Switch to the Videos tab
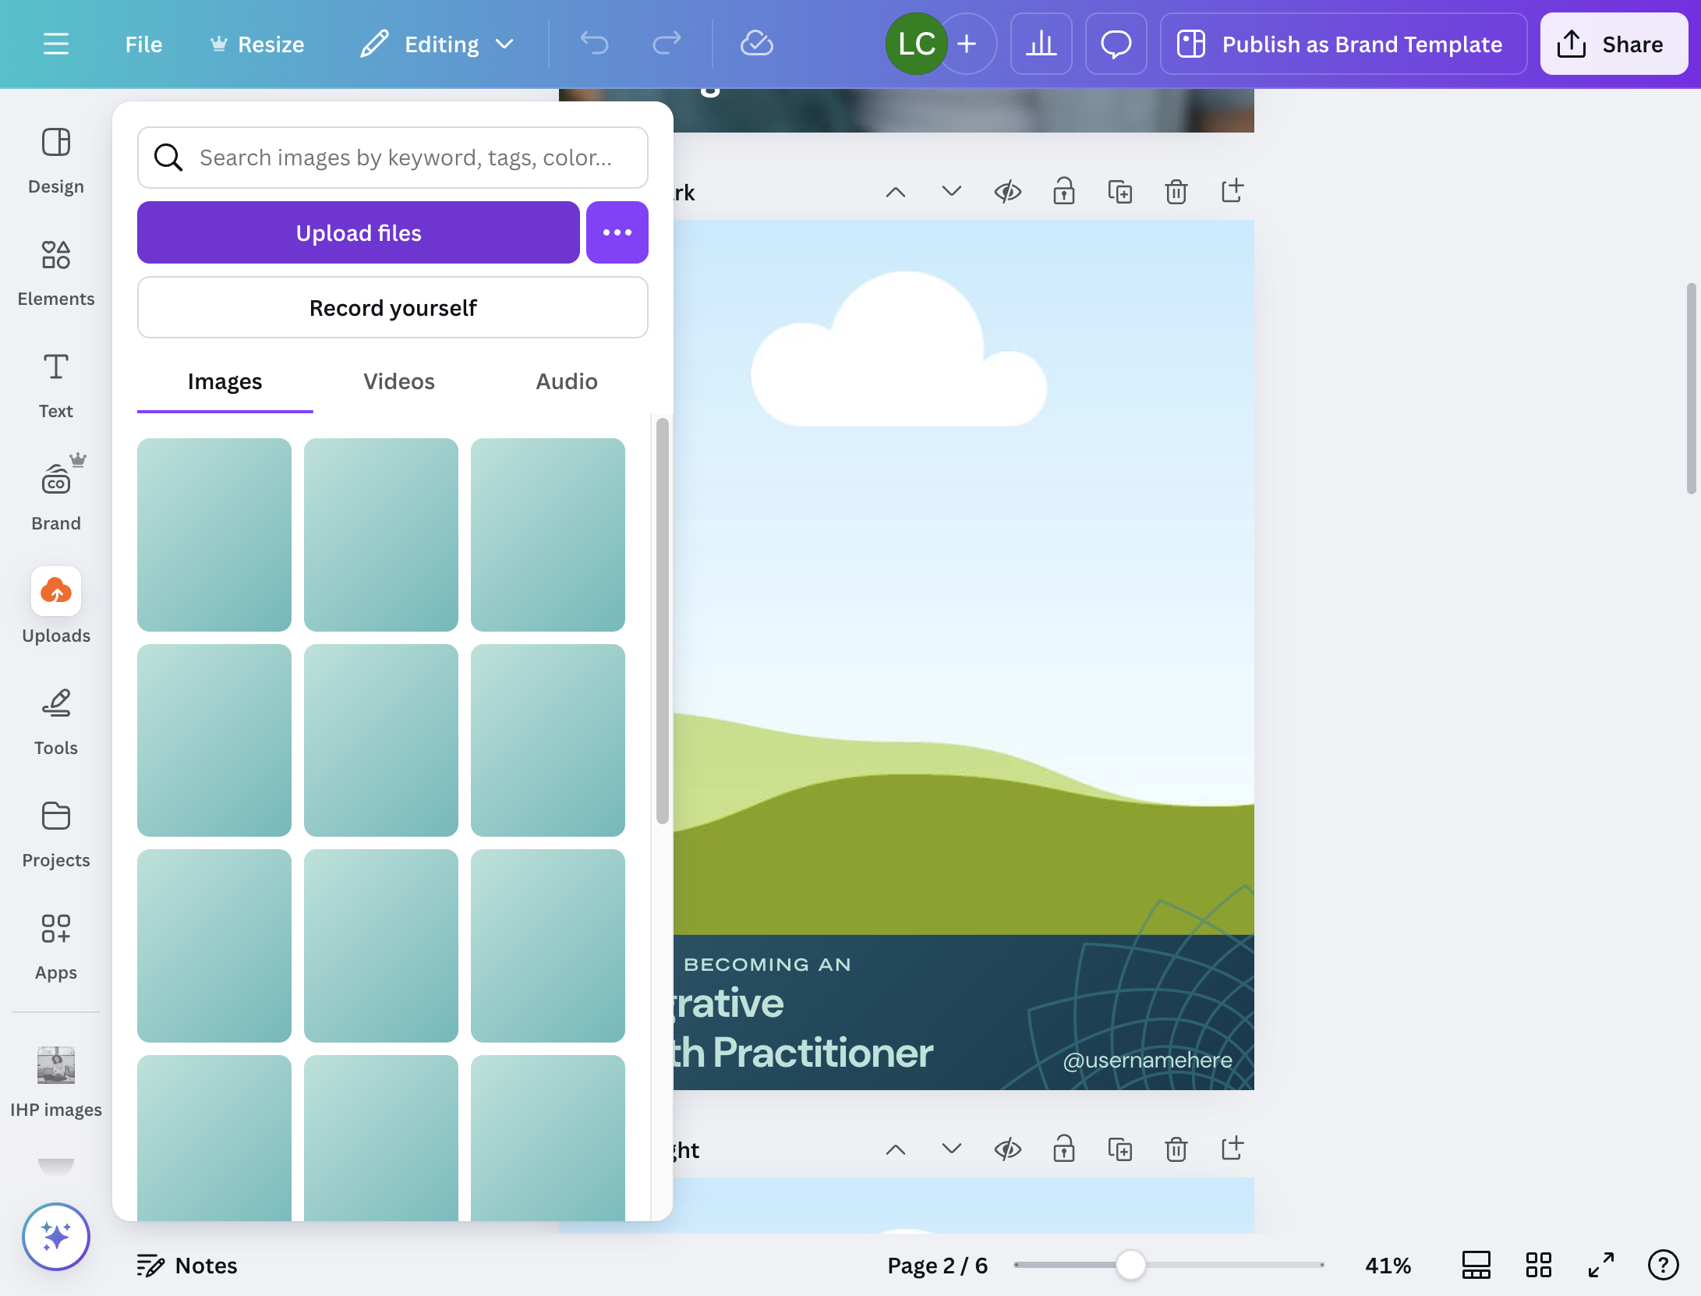 (x=399, y=381)
